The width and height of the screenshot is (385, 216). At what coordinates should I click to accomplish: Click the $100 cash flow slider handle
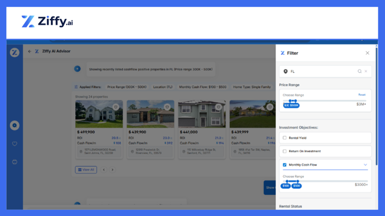point(287,181)
